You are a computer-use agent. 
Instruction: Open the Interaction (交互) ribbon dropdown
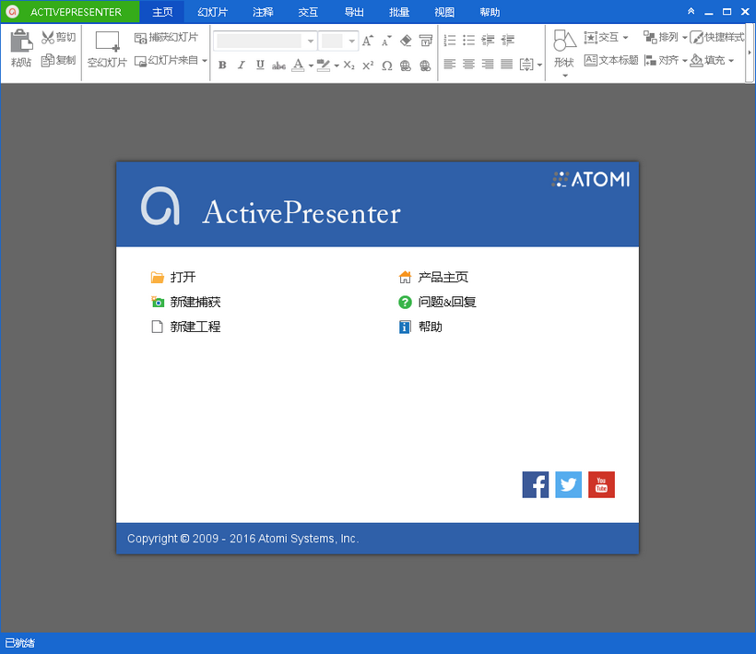(606, 37)
